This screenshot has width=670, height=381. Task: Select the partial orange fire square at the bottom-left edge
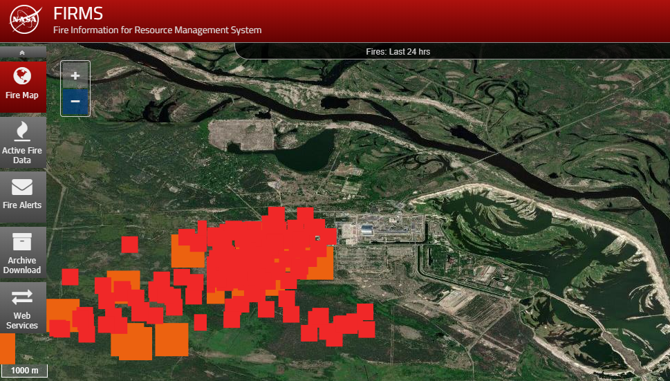(x=7, y=348)
